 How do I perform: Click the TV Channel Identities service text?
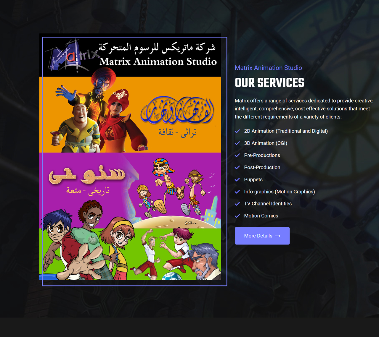[268, 204]
